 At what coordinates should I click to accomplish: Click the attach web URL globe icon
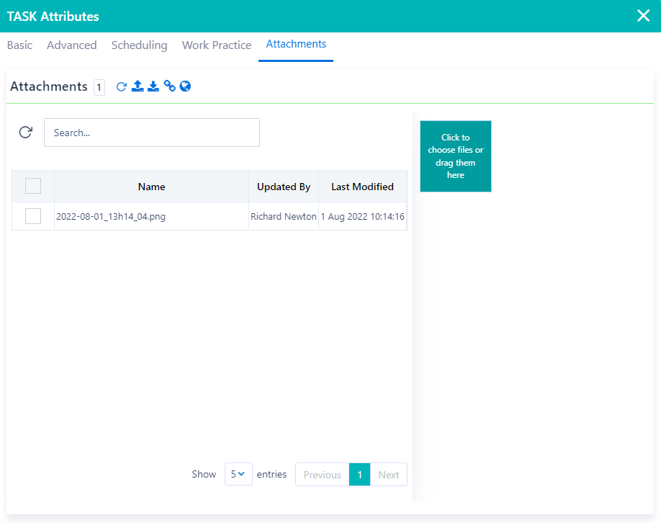[185, 86]
